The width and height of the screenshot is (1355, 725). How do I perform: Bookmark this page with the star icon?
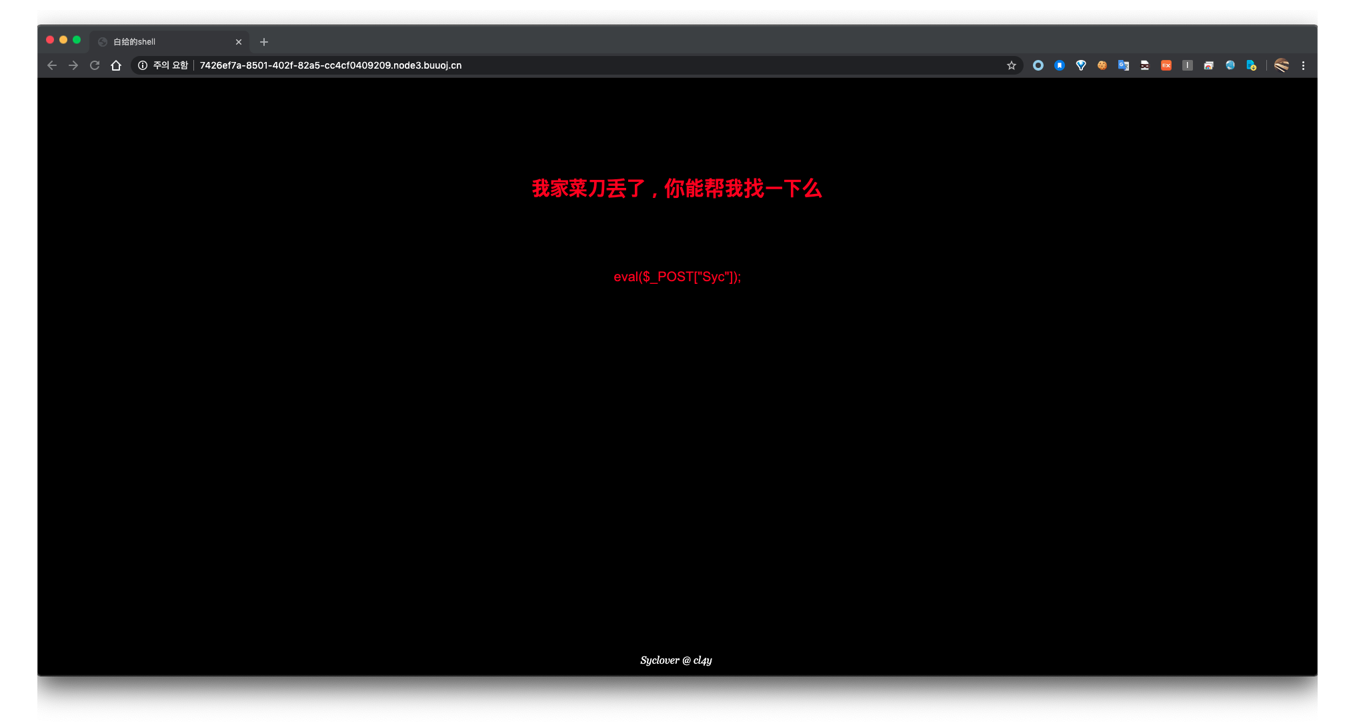[x=1012, y=65]
